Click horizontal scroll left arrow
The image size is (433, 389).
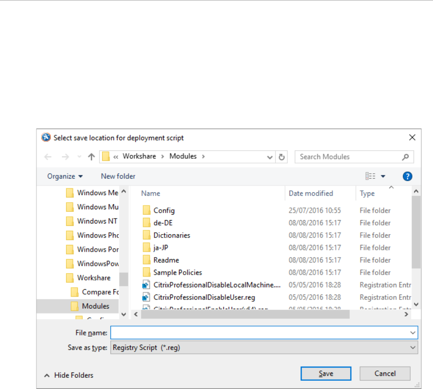click(136, 315)
